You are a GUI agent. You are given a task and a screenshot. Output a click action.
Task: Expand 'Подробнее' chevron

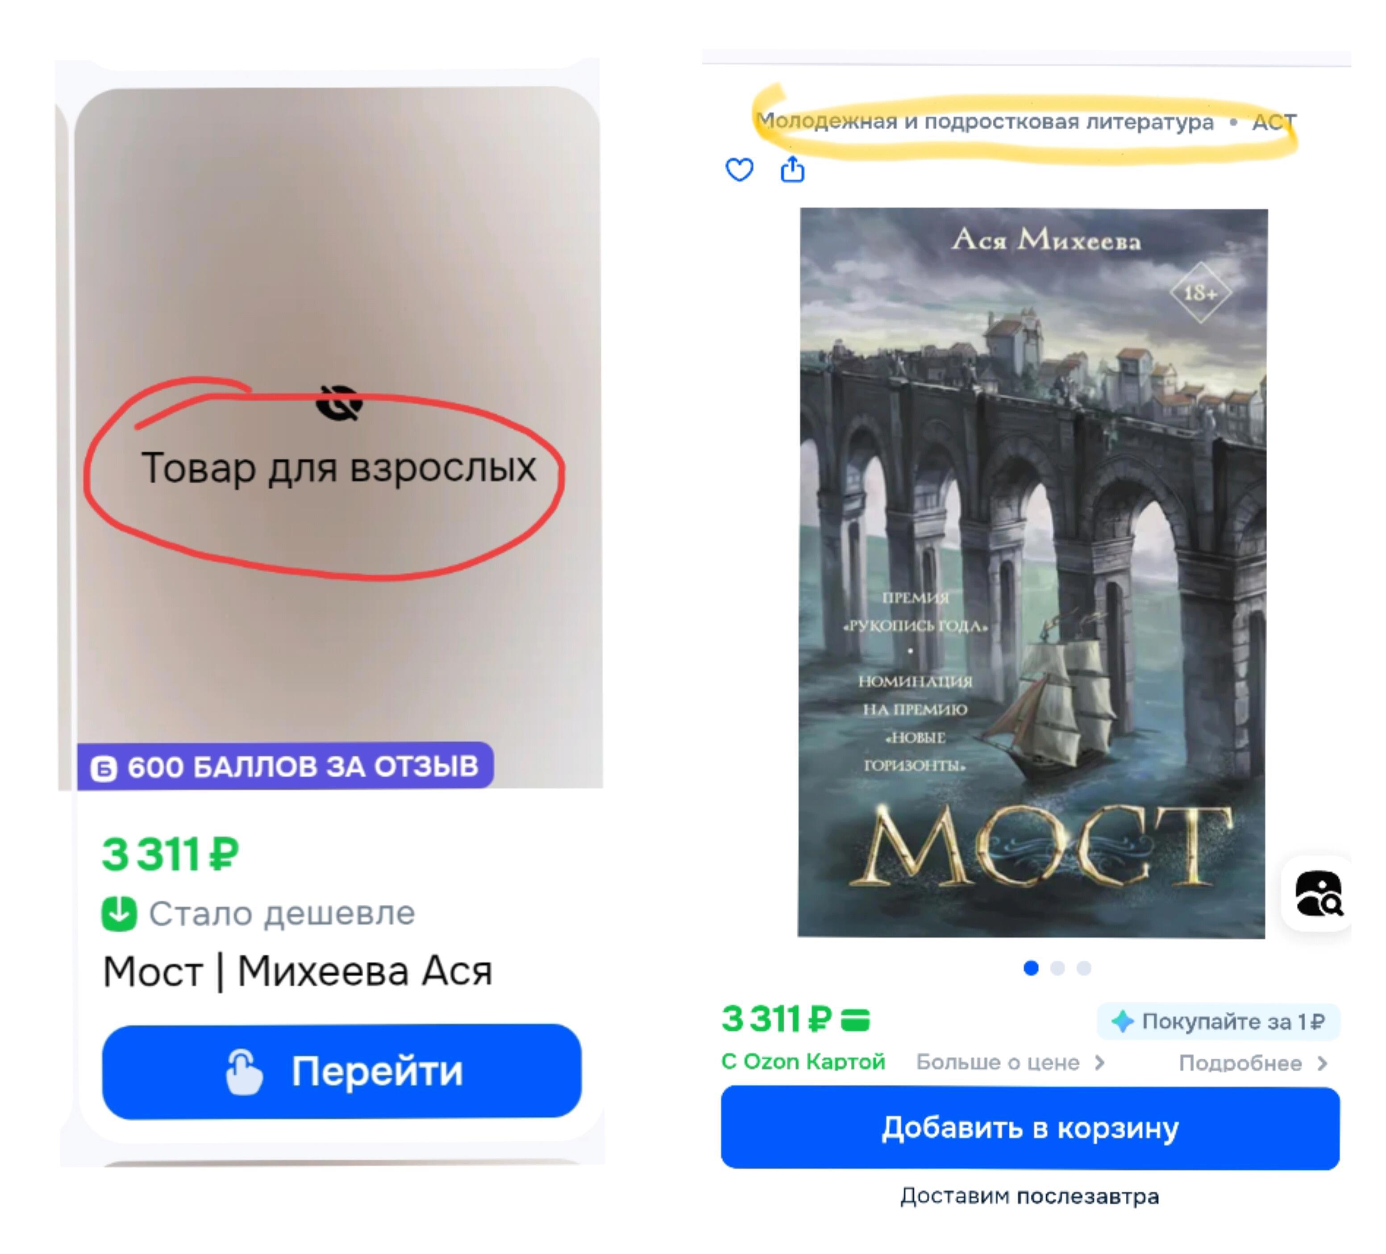coord(1322,1063)
